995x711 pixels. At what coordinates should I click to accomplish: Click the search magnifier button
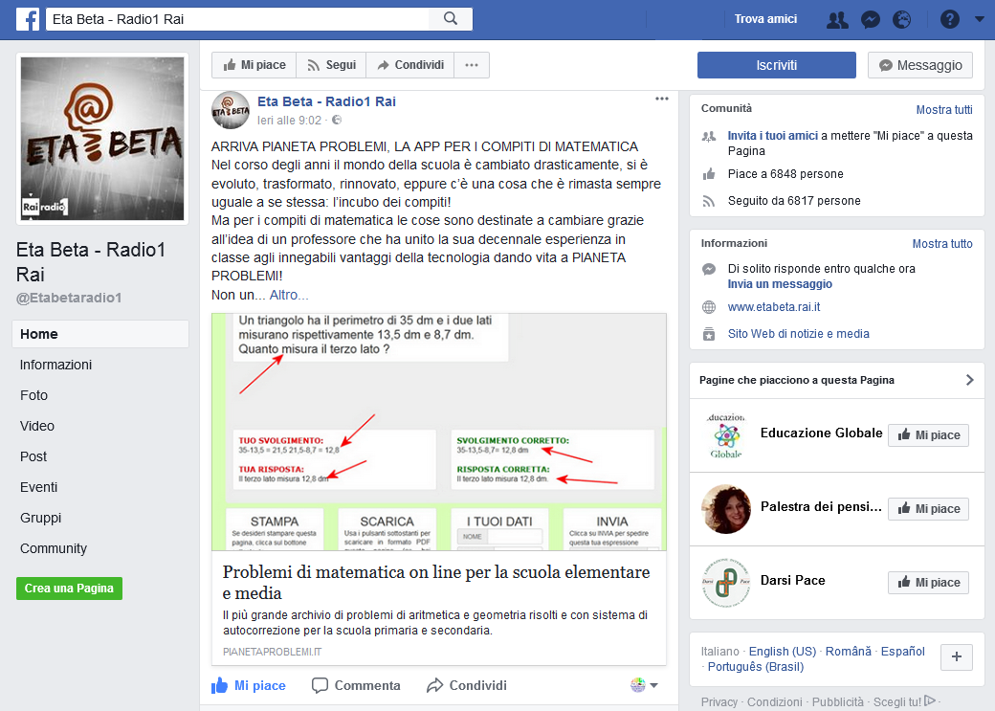(x=451, y=19)
